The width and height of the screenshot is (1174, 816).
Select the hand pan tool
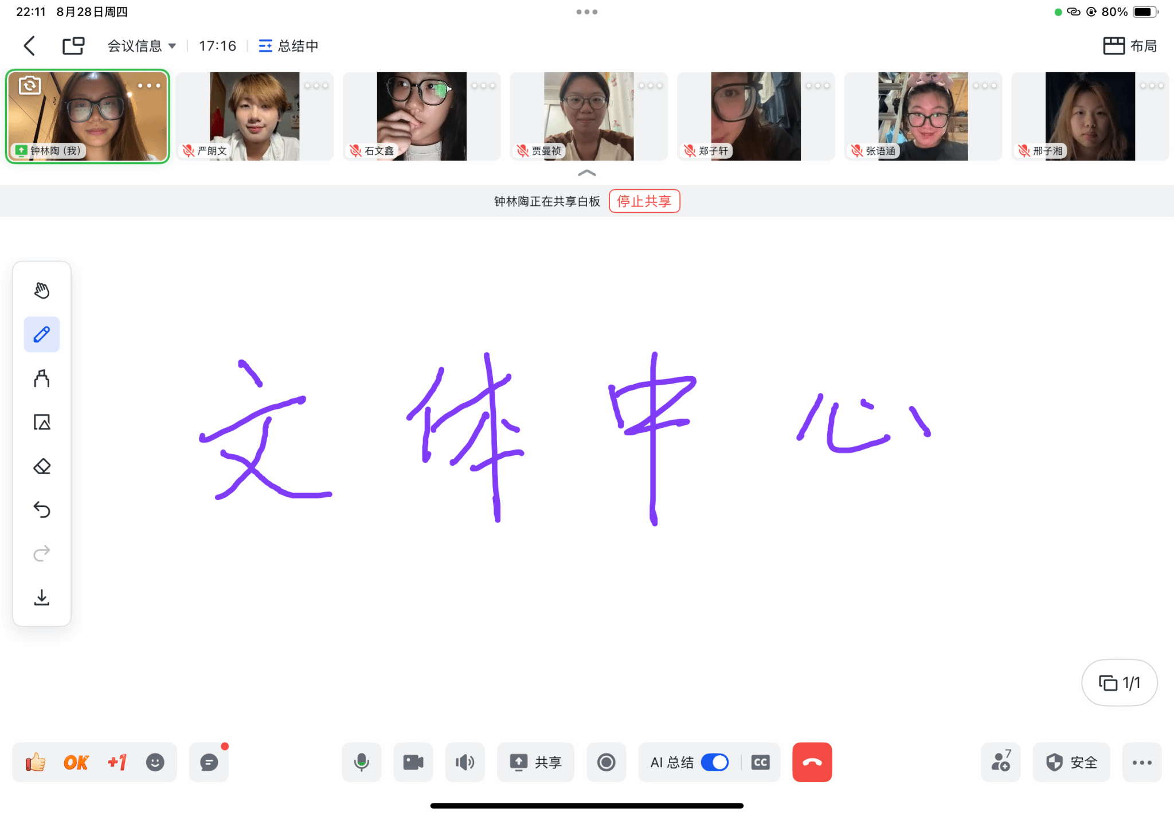tap(41, 291)
